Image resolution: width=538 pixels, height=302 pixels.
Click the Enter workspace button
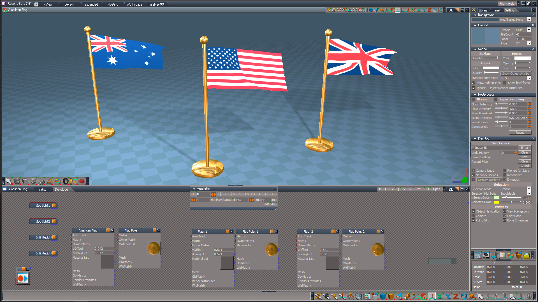click(525, 148)
